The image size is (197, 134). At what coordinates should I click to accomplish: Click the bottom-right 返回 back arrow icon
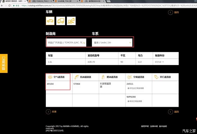pos(171,112)
